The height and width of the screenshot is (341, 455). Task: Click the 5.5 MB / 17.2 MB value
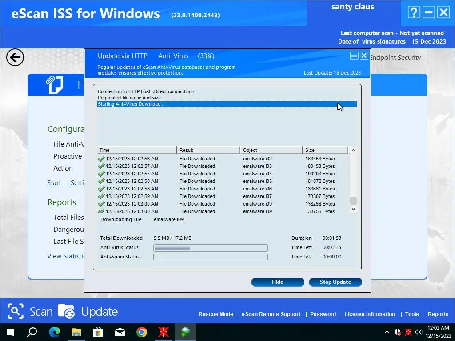172,238
